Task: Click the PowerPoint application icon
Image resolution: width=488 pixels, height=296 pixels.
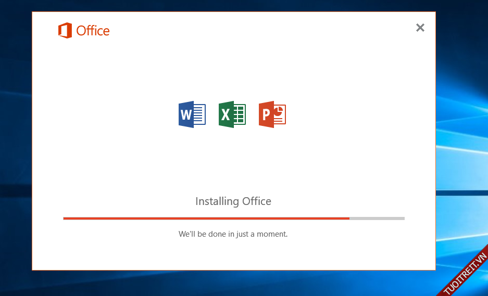Action: coord(272,114)
